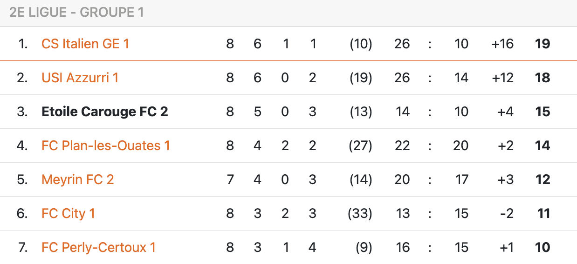Click FC Plan-les-Ouates points total 14
The width and height of the screenshot is (577, 264).
pos(543,145)
